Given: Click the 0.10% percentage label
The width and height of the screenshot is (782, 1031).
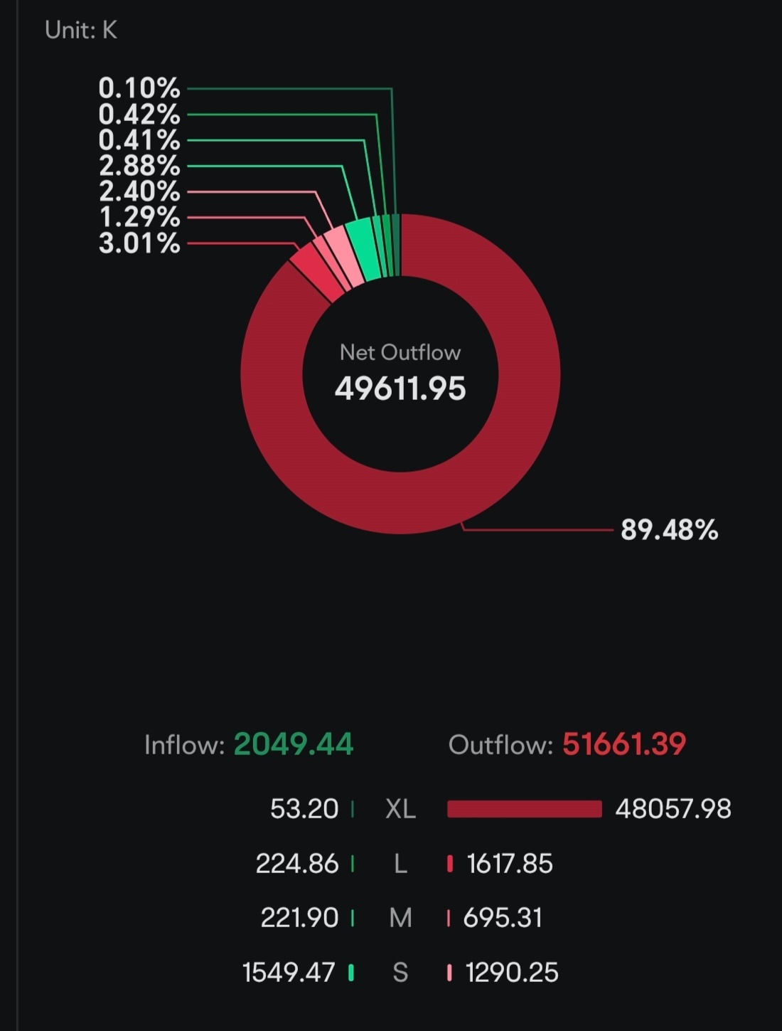Looking at the screenshot, I should pos(139,88).
